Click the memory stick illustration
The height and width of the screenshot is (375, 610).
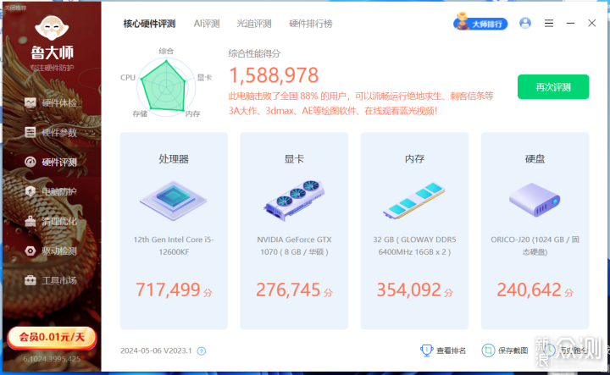pos(414,201)
